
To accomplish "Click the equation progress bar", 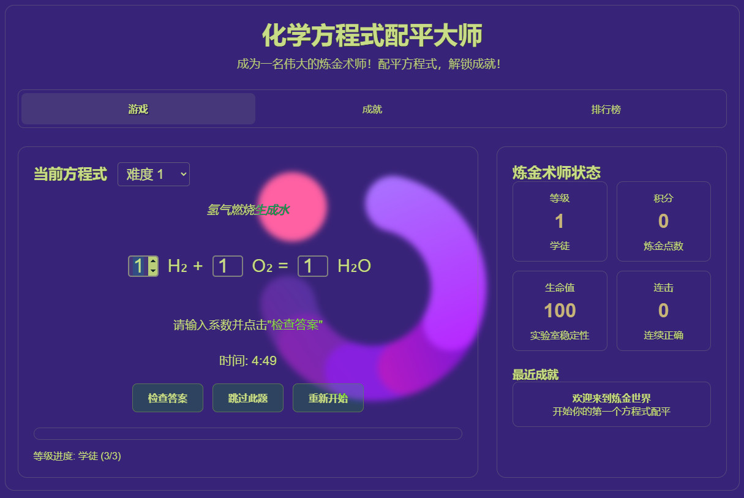I will pyautogui.click(x=248, y=433).
